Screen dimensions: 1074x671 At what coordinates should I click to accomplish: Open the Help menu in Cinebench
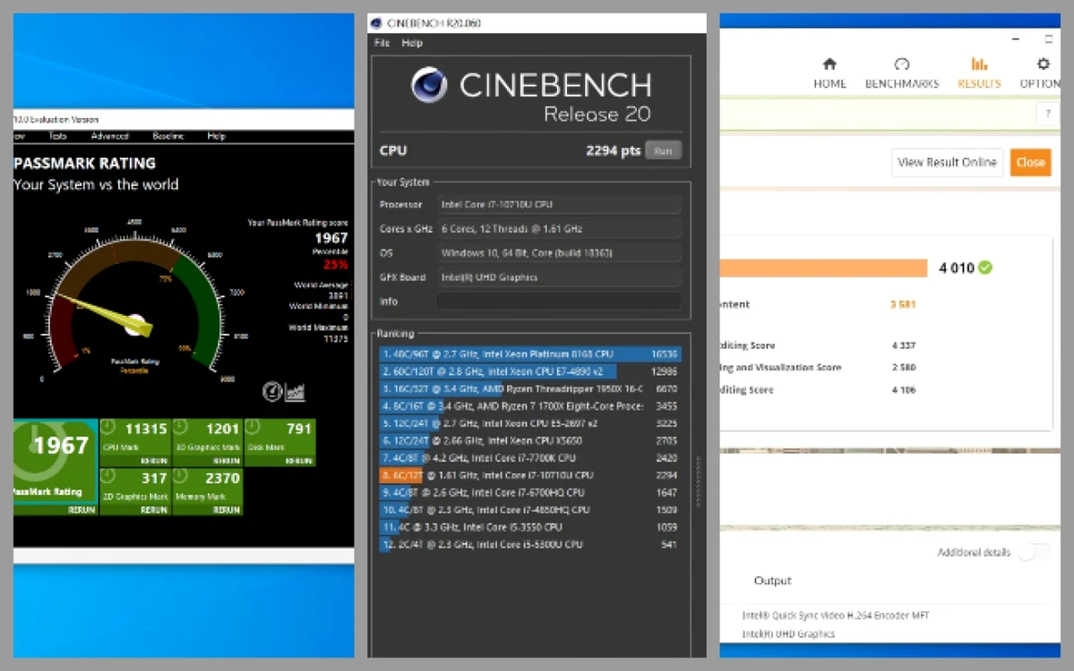(412, 43)
